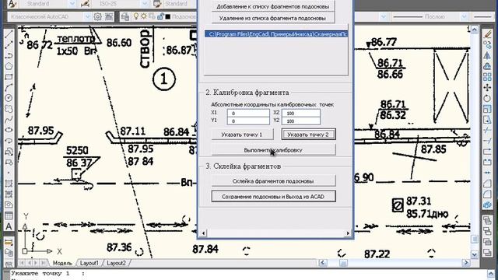Image resolution: width=498 pixels, height=280 pixels.
Task: Select the Mirror tool
Action: click(x=487, y=55)
